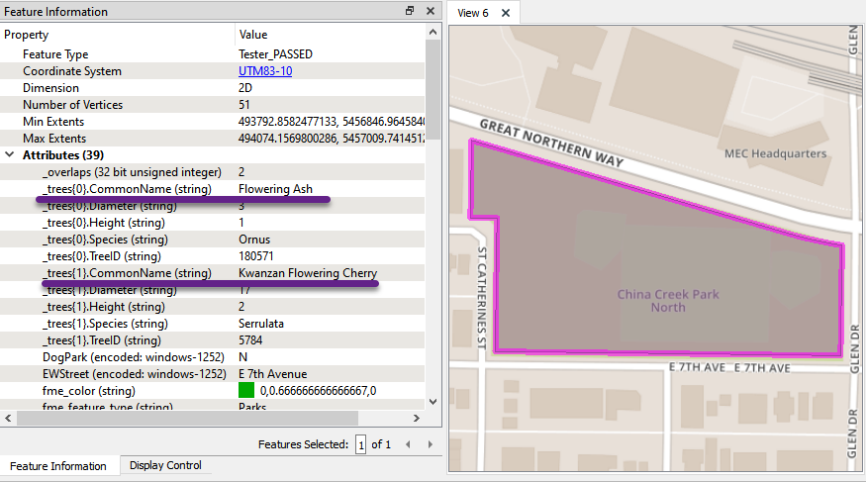Viewport: 866px width, 482px height.
Task: Open the UTM83-10 coordinate system link
Action: tap(265, 71)
